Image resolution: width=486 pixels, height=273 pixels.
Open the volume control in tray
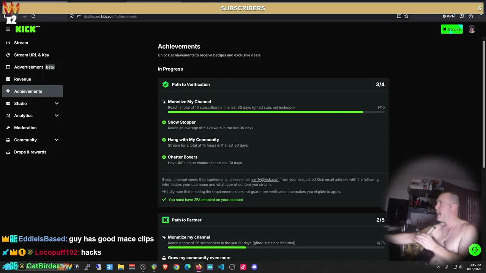[461, 267]
